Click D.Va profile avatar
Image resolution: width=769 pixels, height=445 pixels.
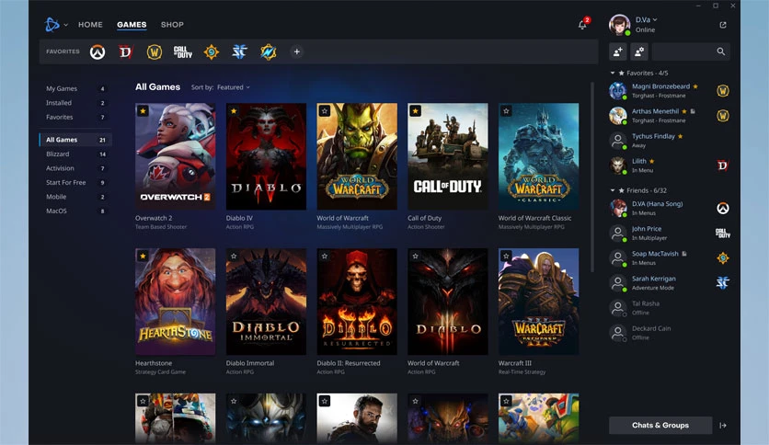pyautogui.click(x=619, y=25)
